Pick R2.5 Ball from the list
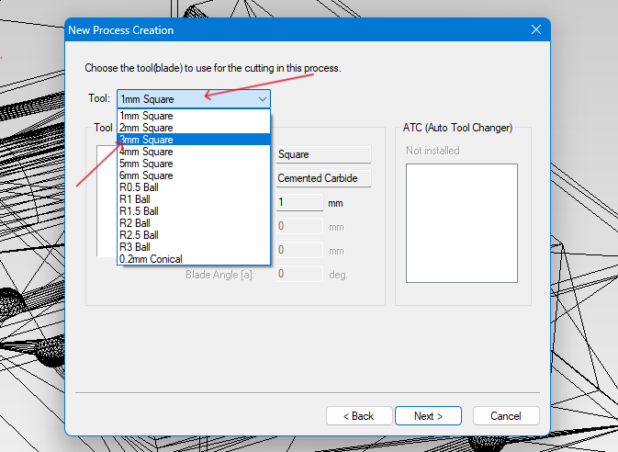This screenshot has width=618, height=452. pos(194,235)
